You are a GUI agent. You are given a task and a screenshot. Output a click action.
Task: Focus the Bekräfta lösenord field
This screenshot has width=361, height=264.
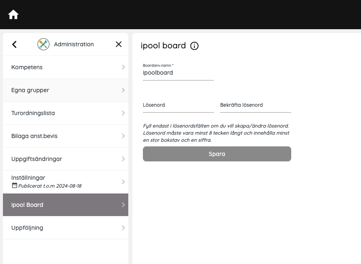coord(256,105)
